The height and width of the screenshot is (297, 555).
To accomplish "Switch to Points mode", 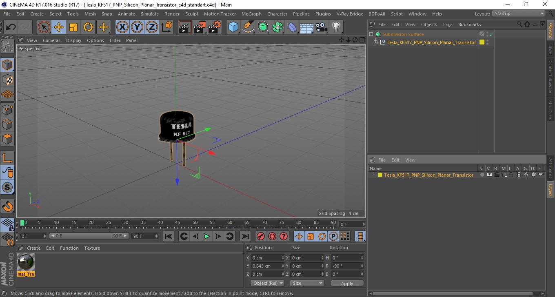I will click(x=7, y=109).
